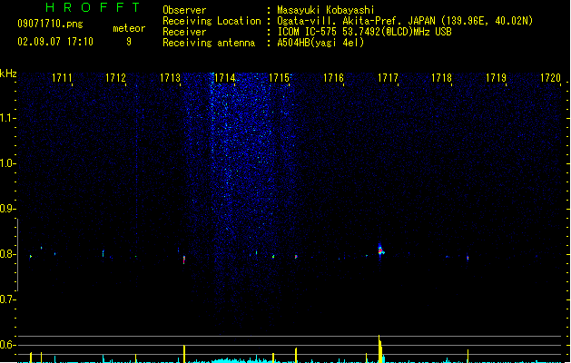Click the 1720 time axis marker
Screen dimensions: 571x363
pos(550,78)
